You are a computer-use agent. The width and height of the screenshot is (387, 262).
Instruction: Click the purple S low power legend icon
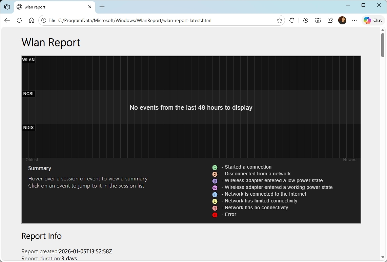pos(215,181)
